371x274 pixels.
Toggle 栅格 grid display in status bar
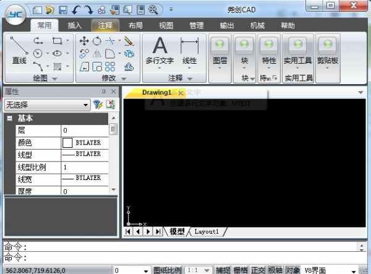pos(241,270)
